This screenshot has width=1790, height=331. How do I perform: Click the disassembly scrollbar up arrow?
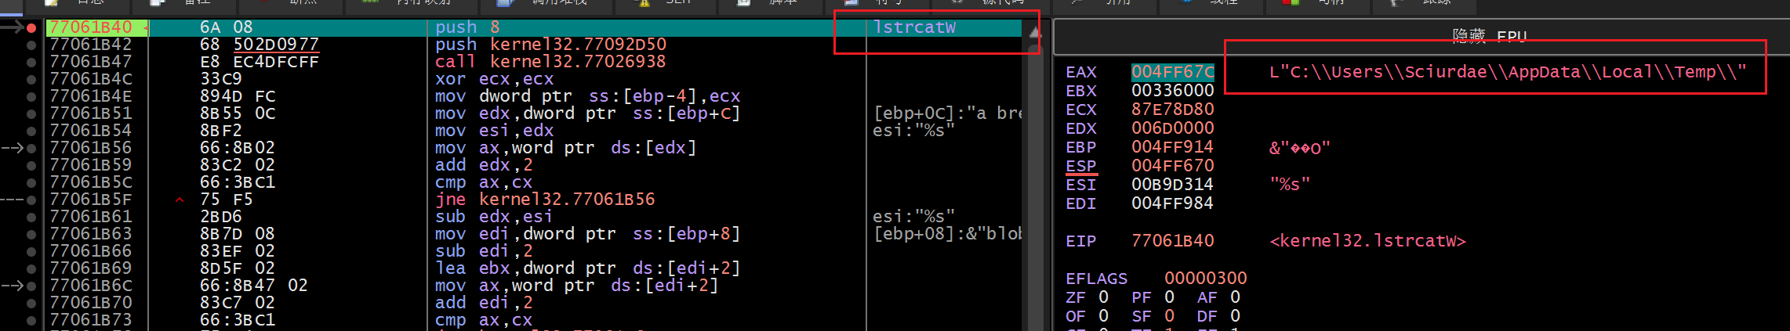[1034, 33]
